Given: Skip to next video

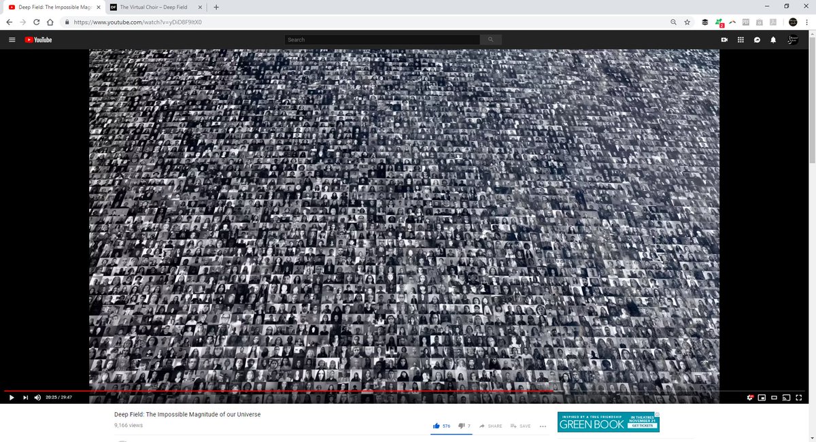Looking at the screenshot, I should (25, 397).
